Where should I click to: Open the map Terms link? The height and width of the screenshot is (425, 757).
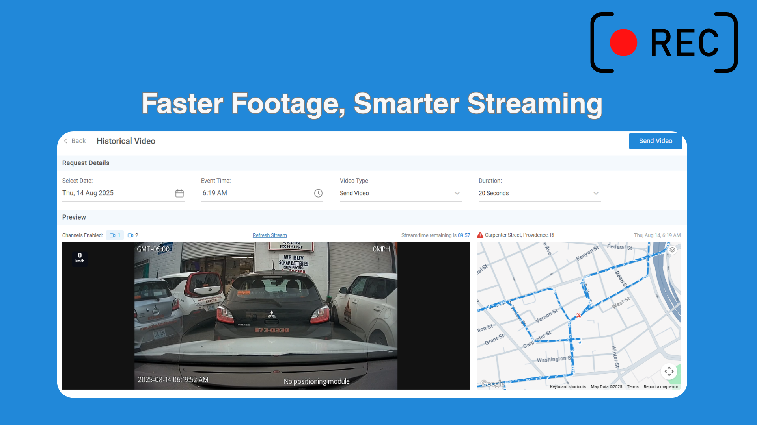[632, 387]
